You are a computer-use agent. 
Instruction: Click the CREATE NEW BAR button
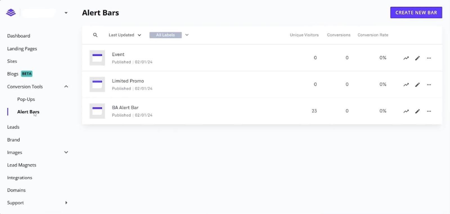[416, 13]
